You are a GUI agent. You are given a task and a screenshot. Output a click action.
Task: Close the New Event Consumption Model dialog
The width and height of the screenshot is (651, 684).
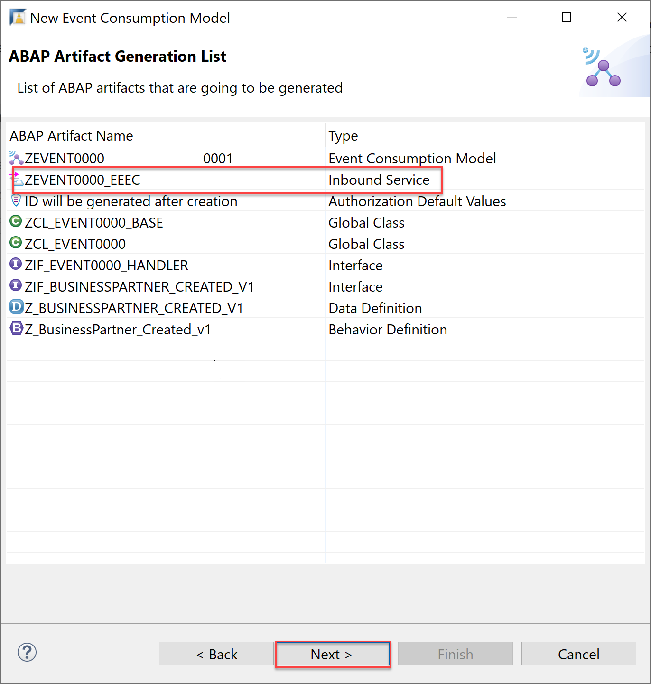(x=622, y=18)
